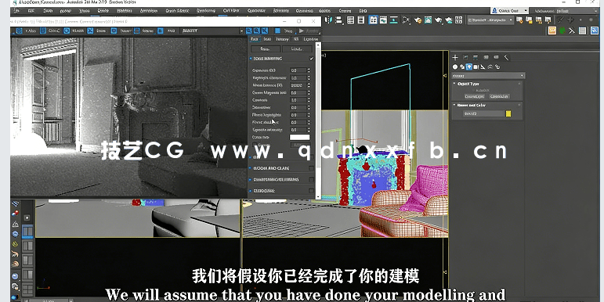Click the Save... post-processing button

pos(266,49)
